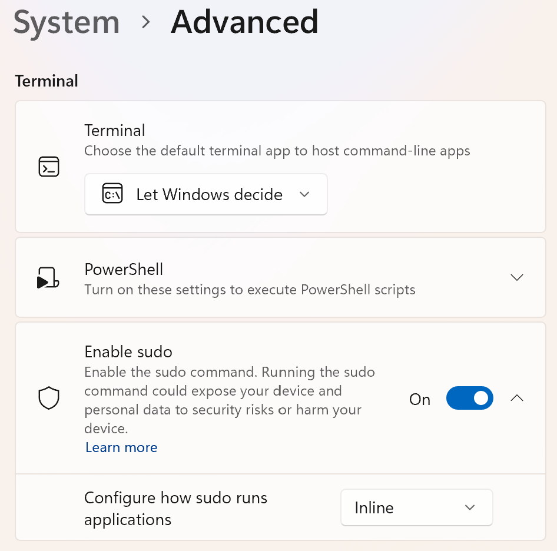Image resolution: width=557 pixels, height=551 pixels.
Task: Click the C:\ console icon in dropdown
Action: tap(112, 193)
